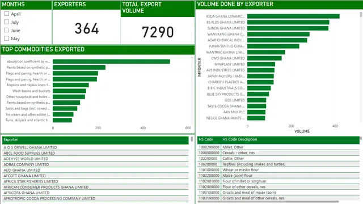Click the JAPAN MOTORS TRADI bar

coord(260,76)
